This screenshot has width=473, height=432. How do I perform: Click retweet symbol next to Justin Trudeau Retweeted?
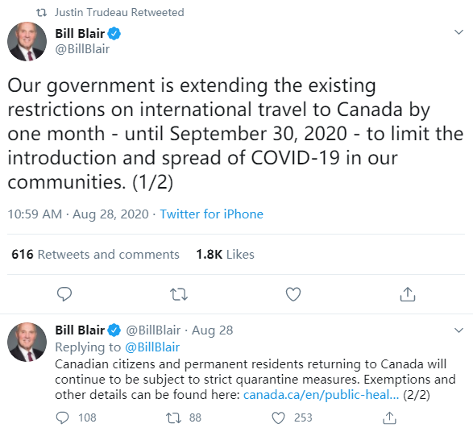pyautogui.click(x=41, y=12)
